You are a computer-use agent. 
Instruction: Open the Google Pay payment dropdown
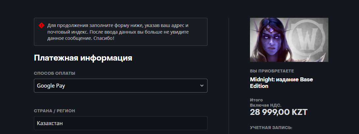pos(121,86)
